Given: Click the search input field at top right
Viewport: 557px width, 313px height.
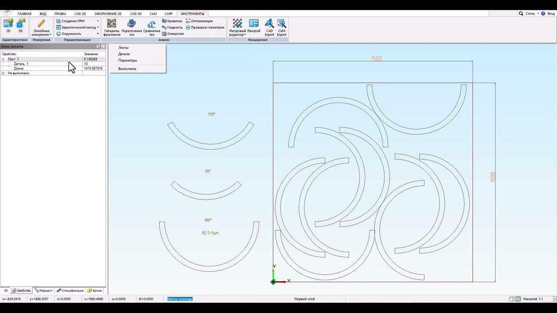Looking at the screenshot, I should (503, 13).
